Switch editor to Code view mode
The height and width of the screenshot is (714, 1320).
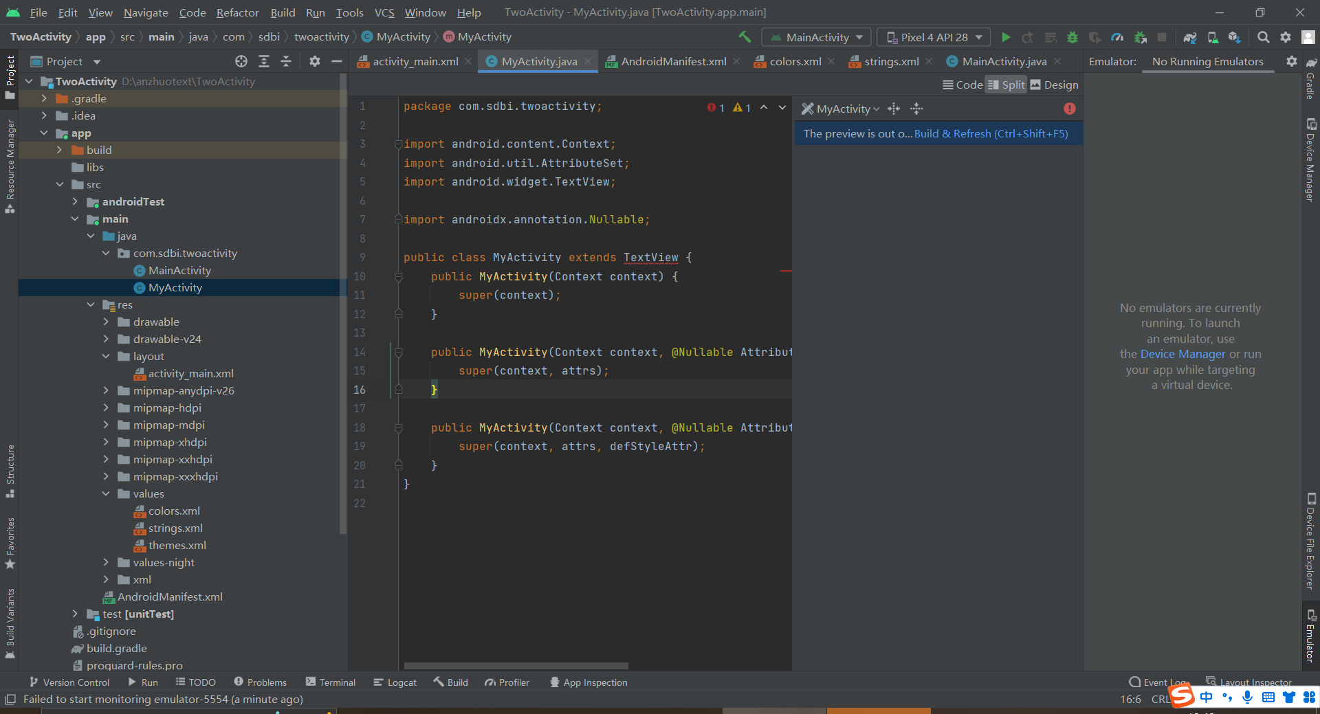click(962, 85)
